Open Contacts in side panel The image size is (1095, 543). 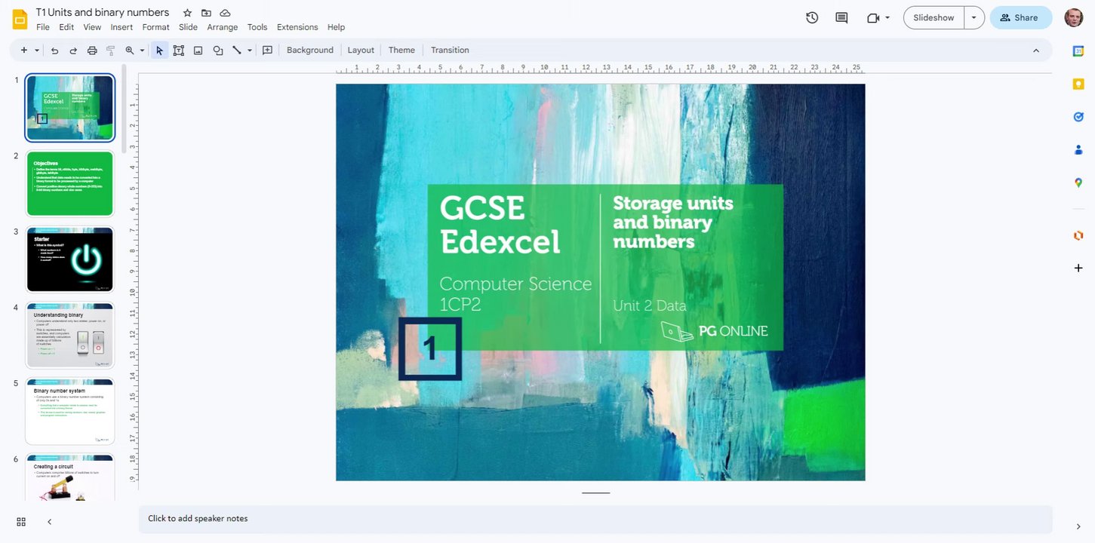[x=1078, y=149]
